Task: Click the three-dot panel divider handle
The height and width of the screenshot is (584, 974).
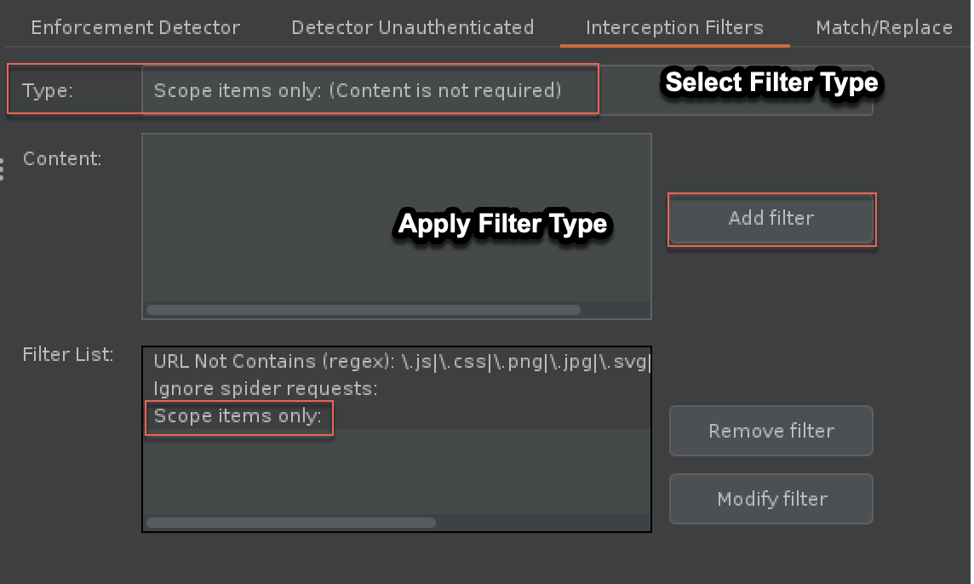Action: pyautogui.click(x=3, y=169)
